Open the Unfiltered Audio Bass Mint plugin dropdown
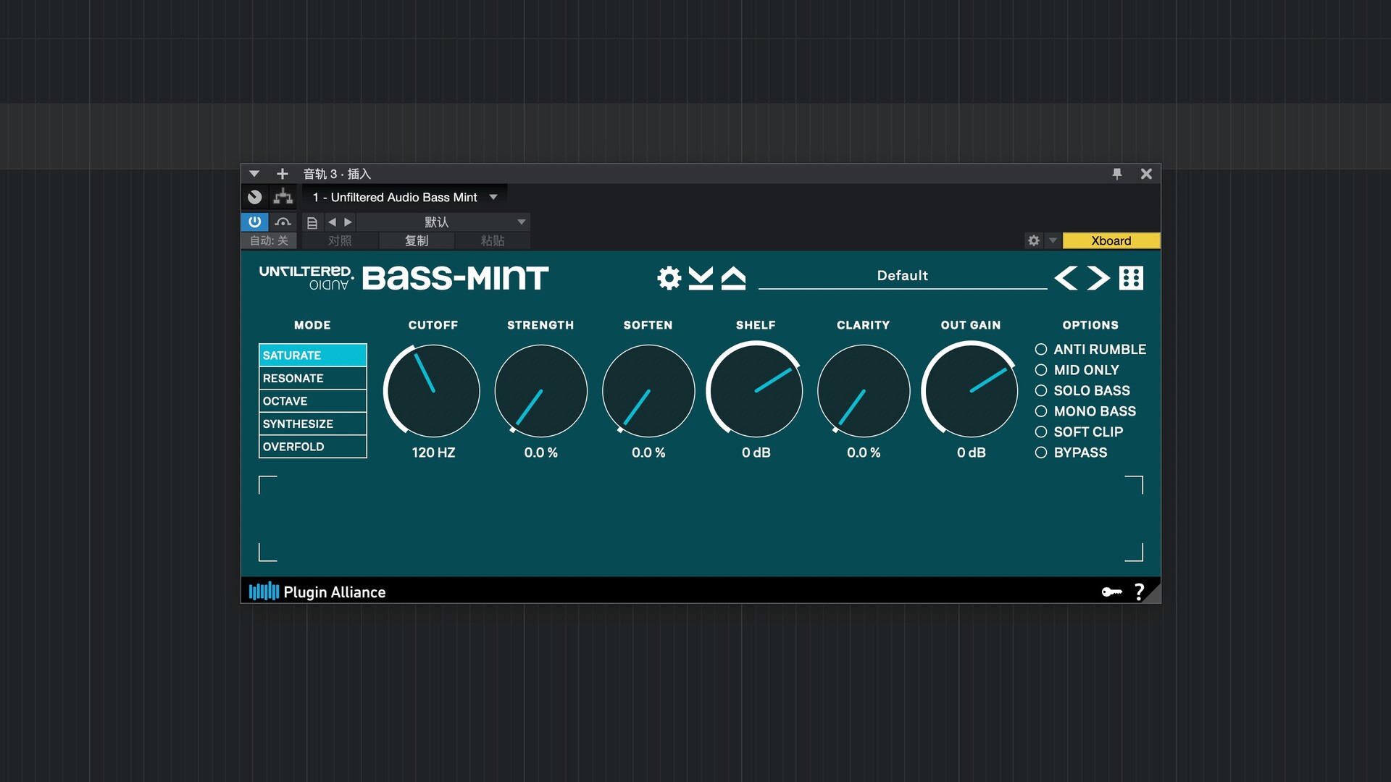This screenshot has height=782, width=1391. pyautogui.click(x=405, y=197)
